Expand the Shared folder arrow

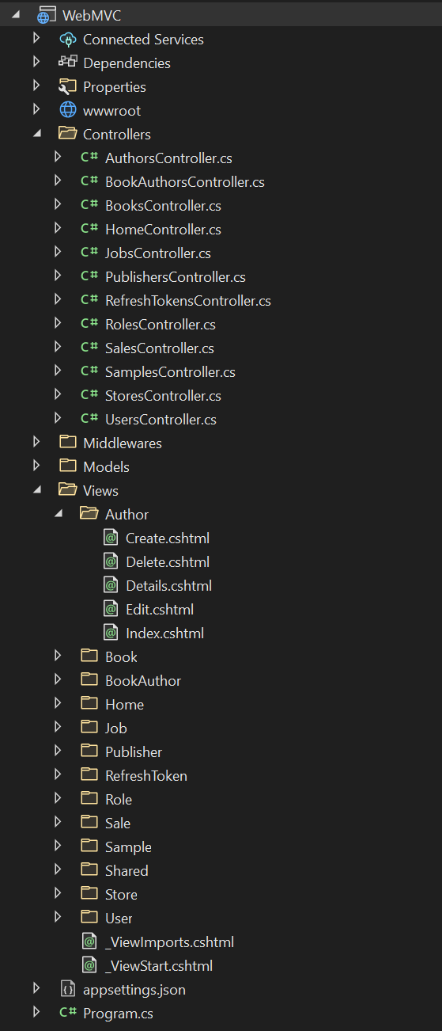pos(59,870)
